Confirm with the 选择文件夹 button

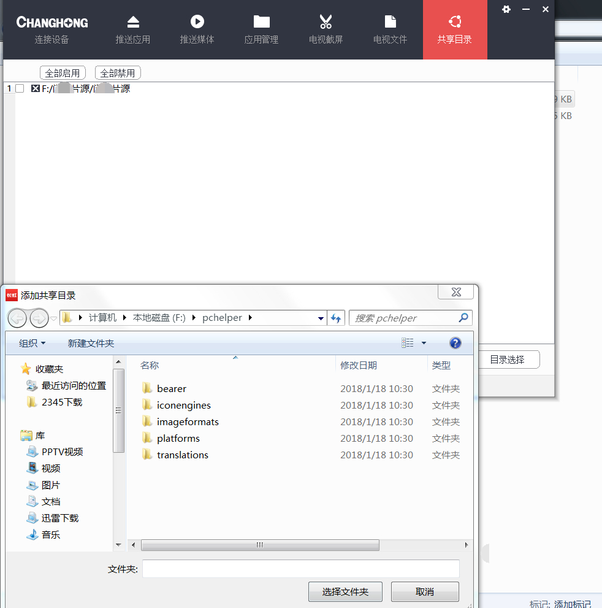(345, 591)
